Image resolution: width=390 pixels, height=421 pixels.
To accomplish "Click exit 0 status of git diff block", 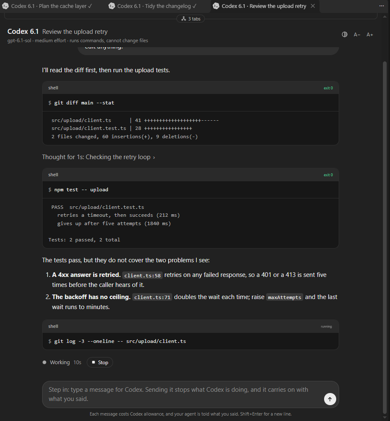I will [328, 88].
